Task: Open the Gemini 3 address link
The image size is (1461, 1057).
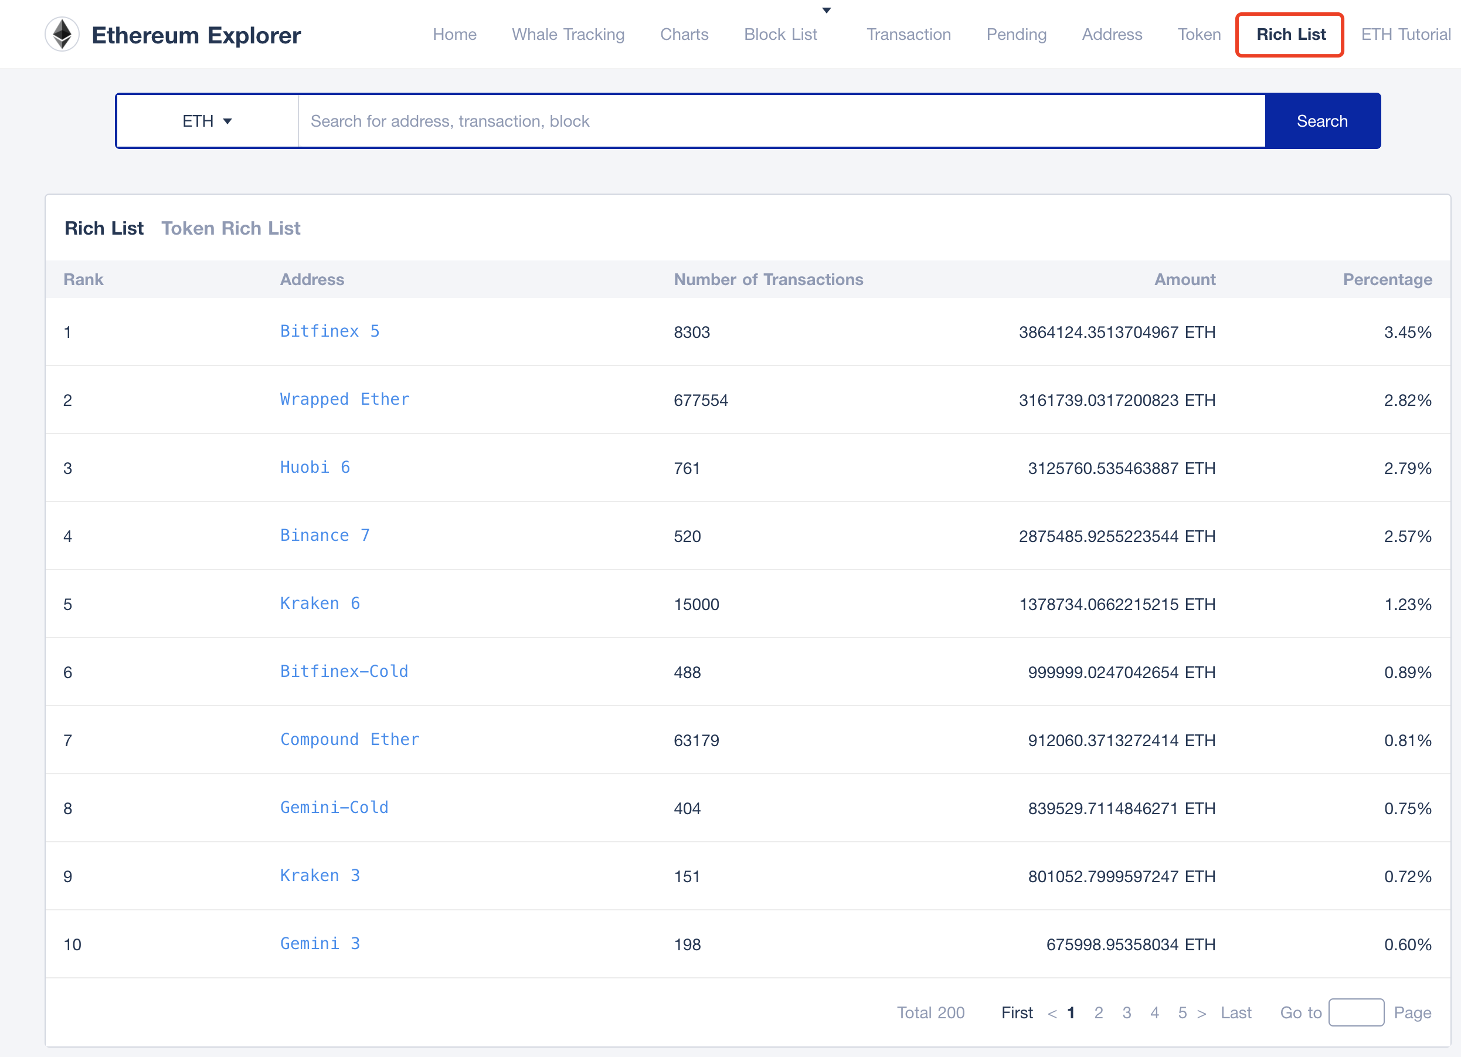Action: [320, 944]
